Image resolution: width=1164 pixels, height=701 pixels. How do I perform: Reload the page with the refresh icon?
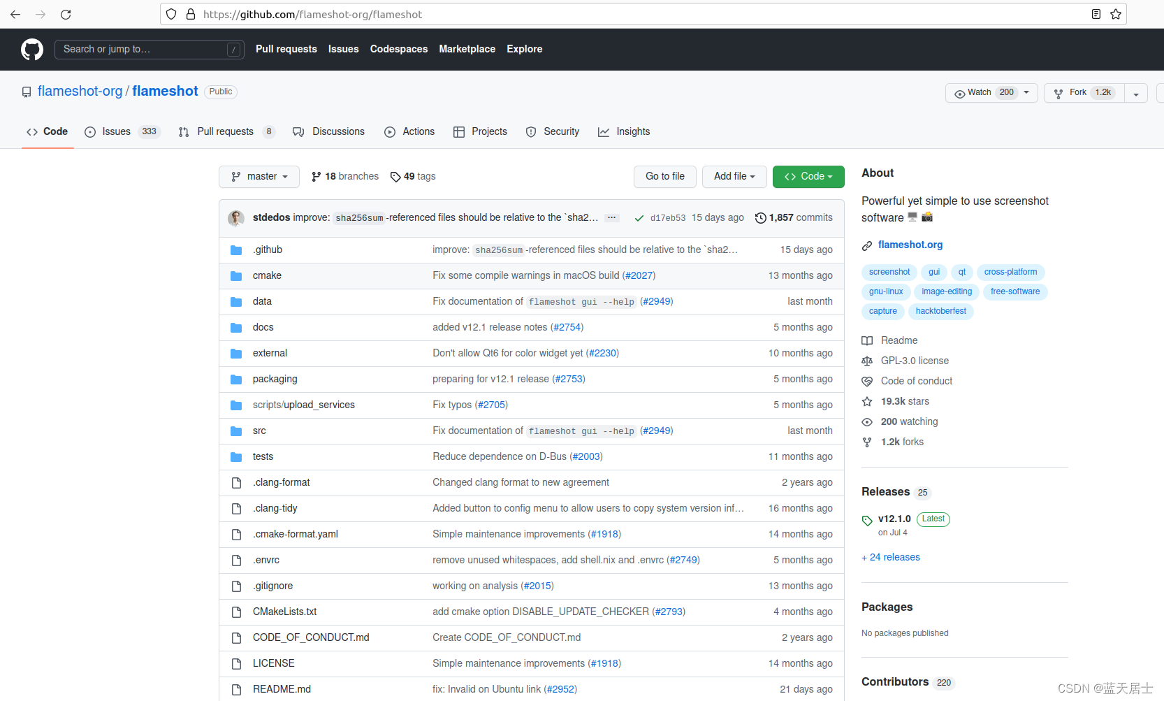tap(66, 14)
